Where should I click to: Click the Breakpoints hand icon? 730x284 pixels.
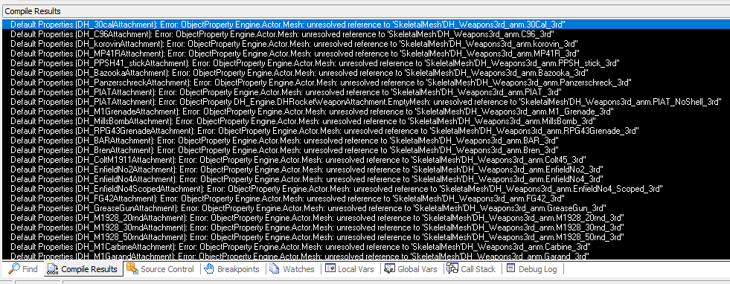point(209,268)
